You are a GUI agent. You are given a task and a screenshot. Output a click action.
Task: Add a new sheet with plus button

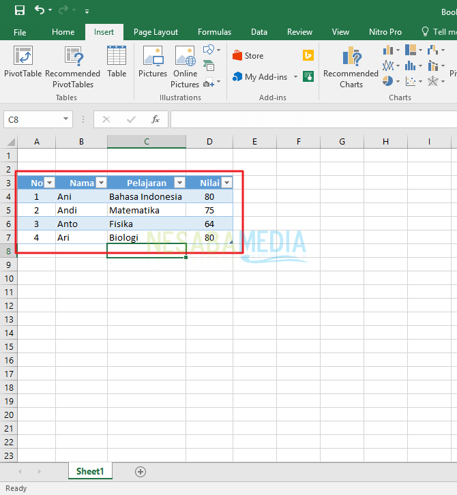click(x=141, y=472)
